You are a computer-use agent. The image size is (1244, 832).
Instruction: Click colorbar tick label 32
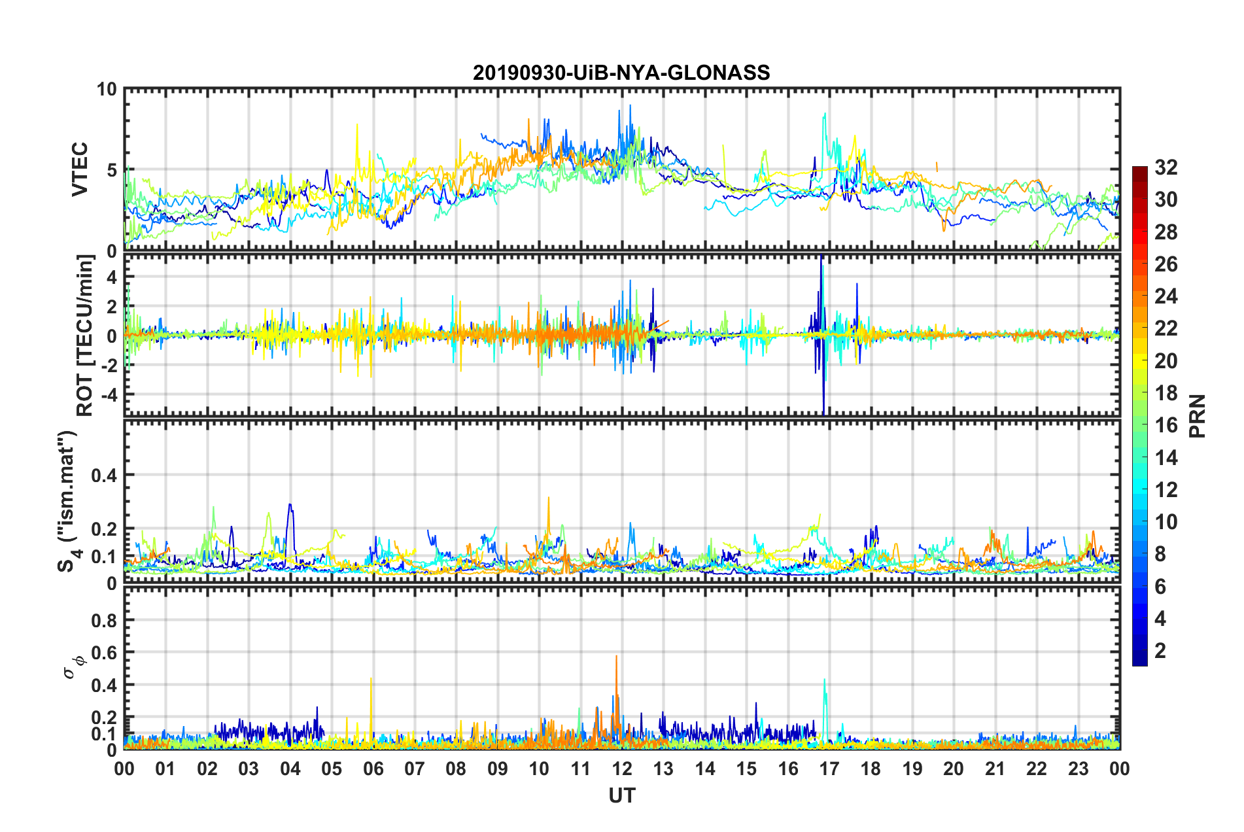pyautogui.click(x=1166, y=167)
